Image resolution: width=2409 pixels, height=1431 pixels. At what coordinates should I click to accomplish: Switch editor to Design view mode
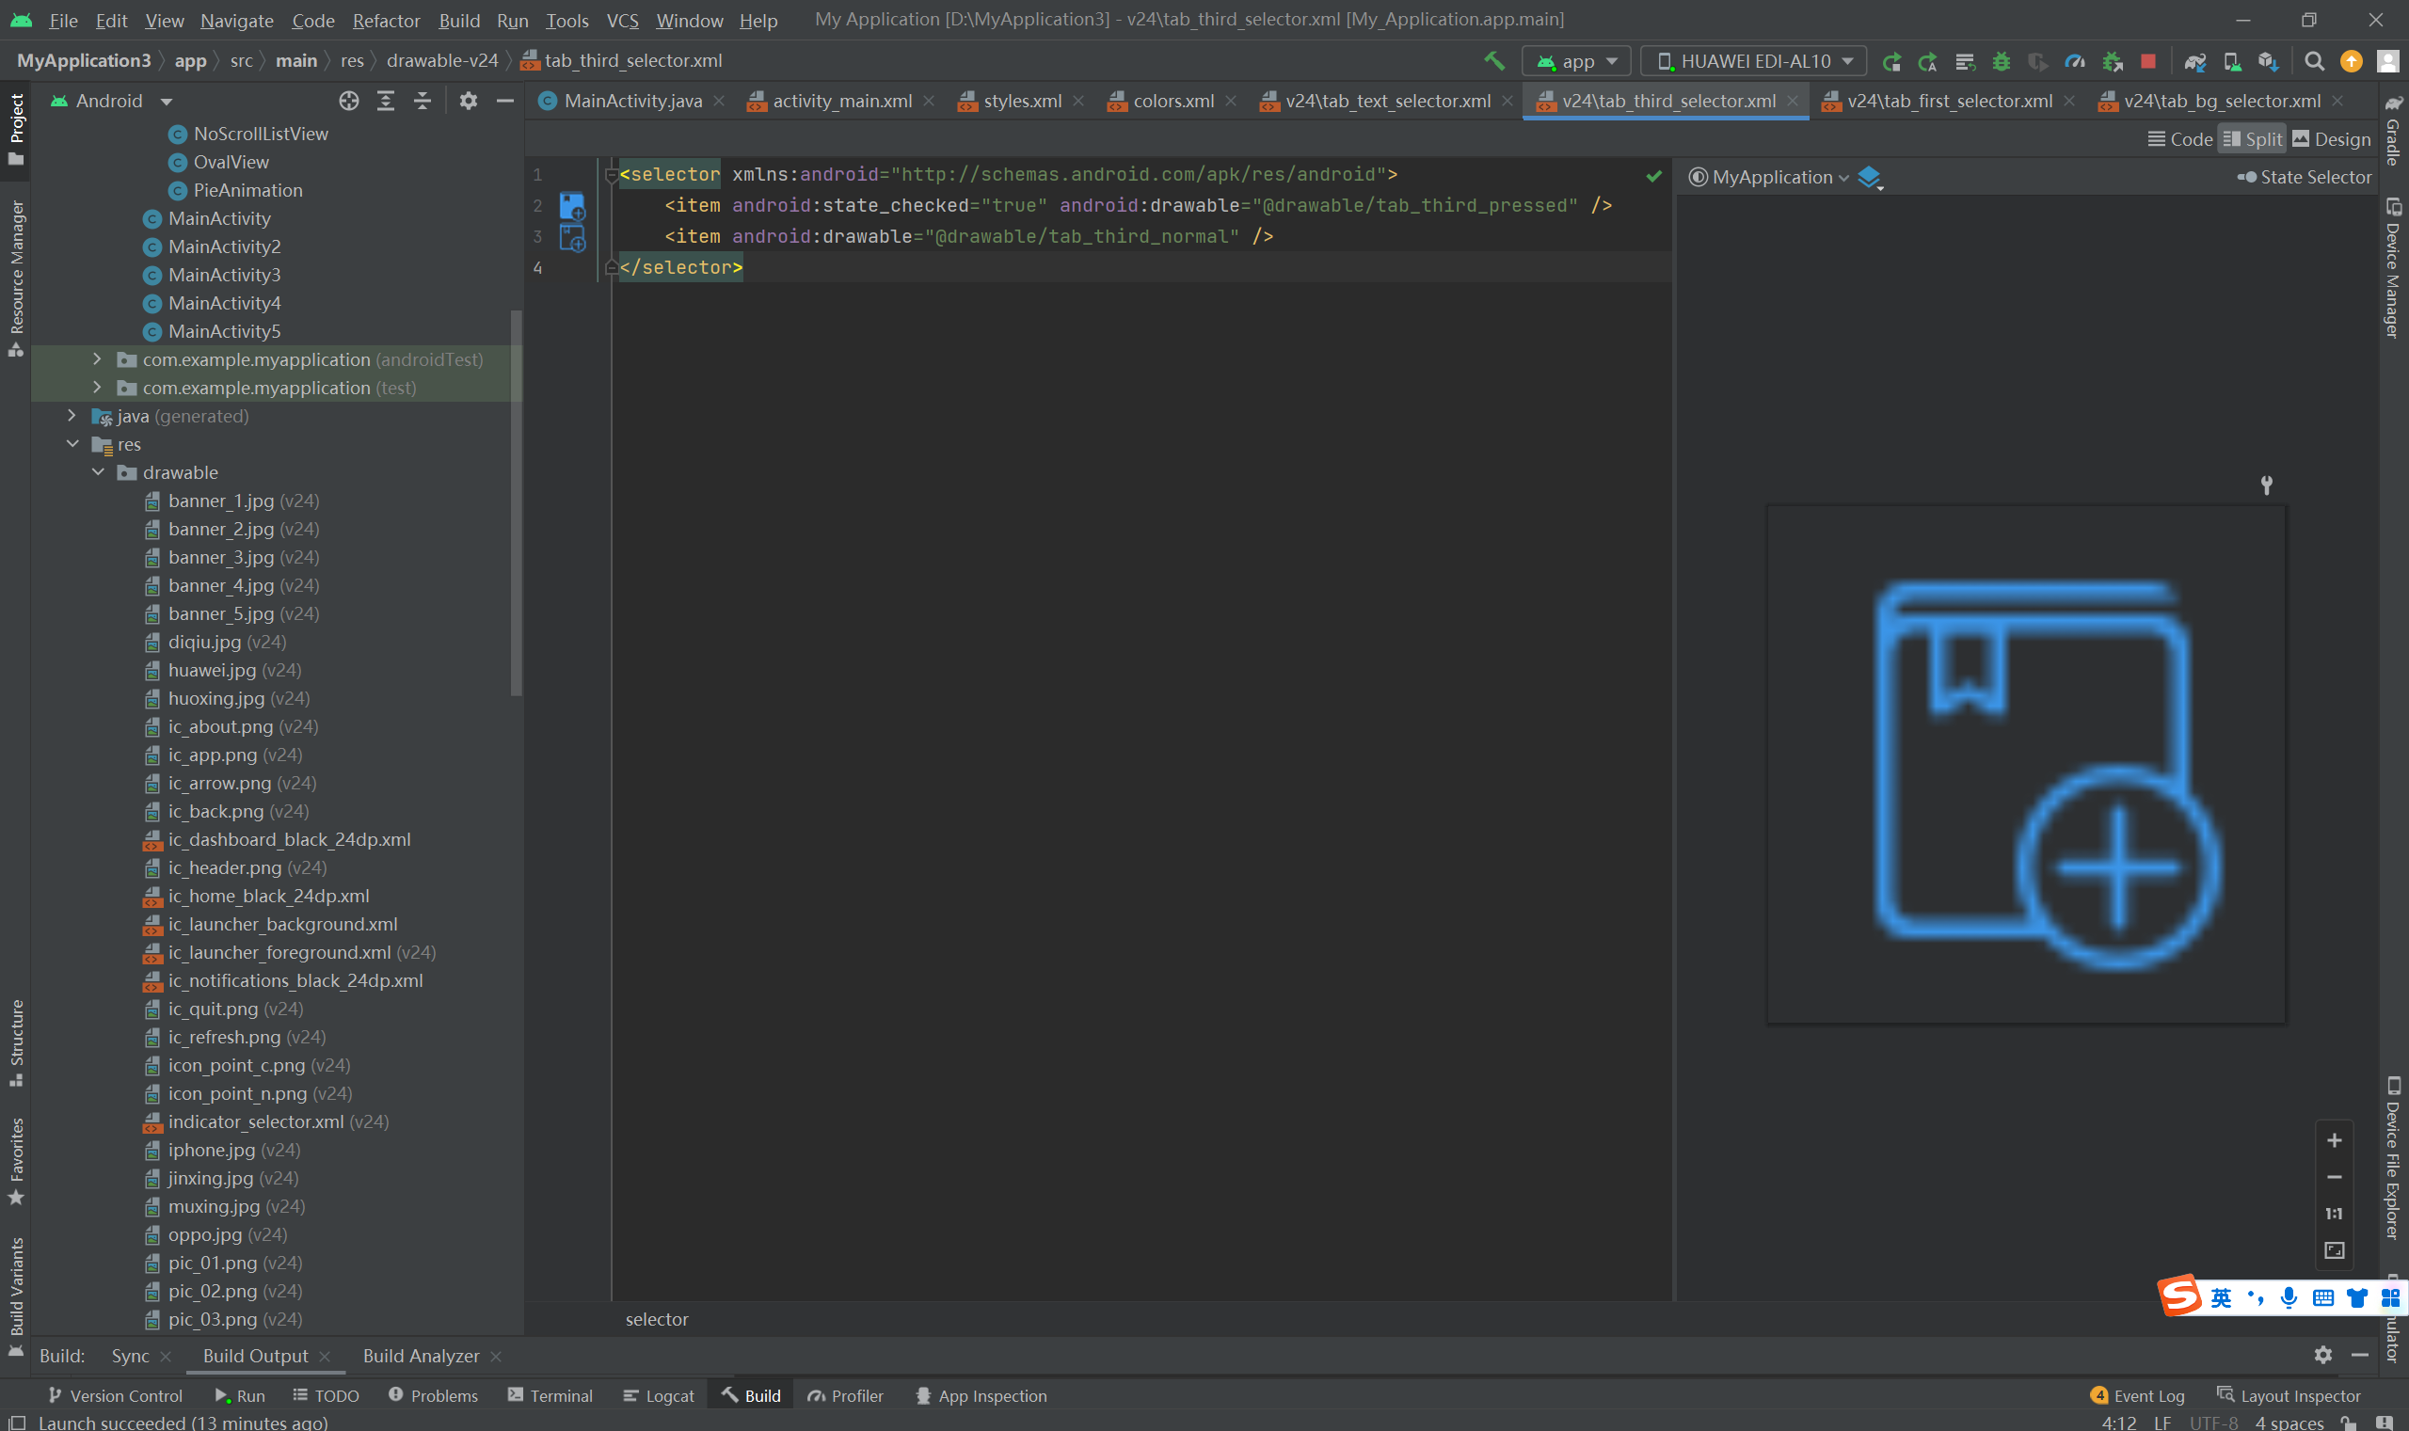[x=2331, y=139]
